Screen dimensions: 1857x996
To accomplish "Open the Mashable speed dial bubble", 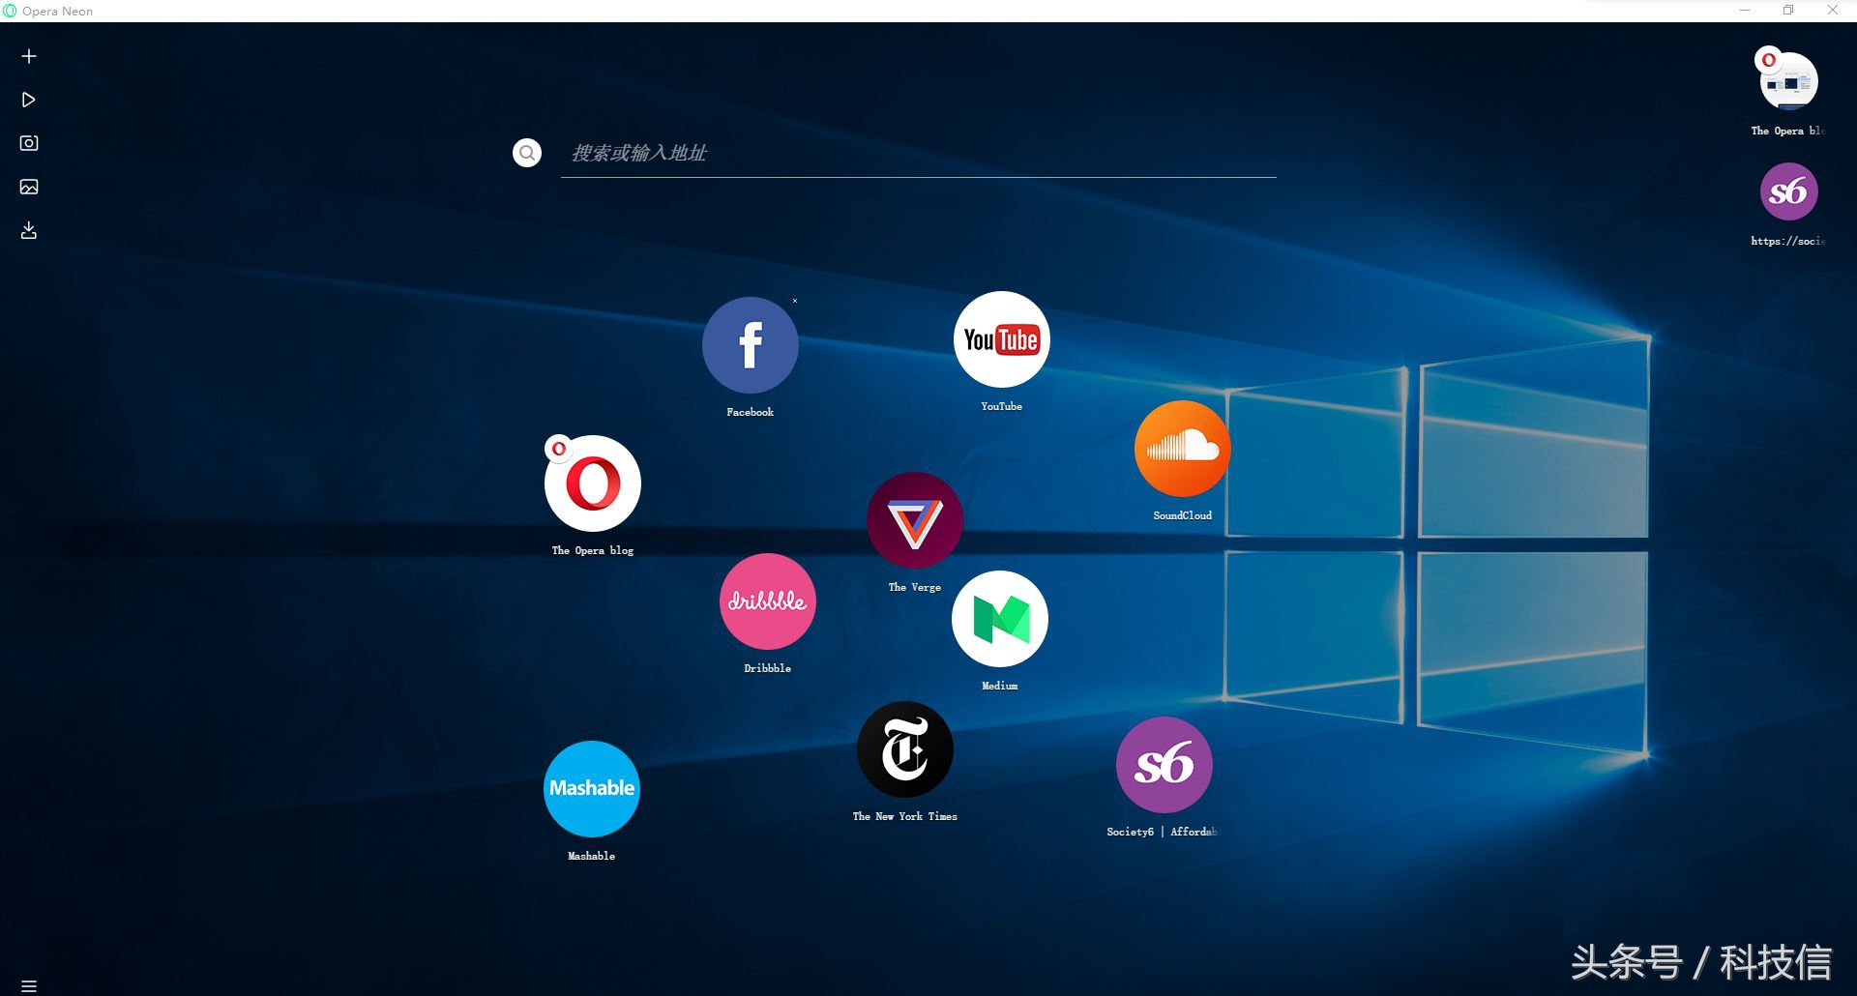I will 592,789.
